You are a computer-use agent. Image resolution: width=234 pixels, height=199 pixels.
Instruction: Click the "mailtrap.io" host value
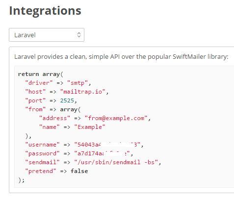pos(83,92)
